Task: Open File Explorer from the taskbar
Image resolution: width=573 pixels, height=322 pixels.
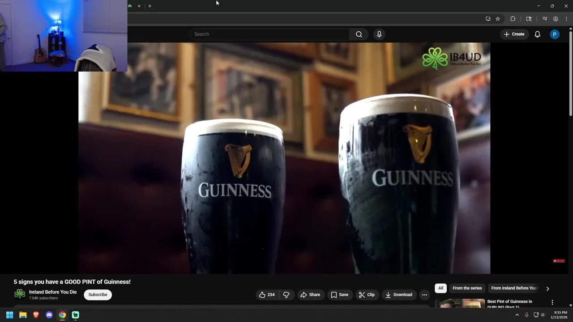Action: pyautogui.click(x=23, y=315)
